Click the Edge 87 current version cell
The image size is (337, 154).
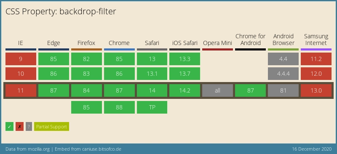point(53,90)
